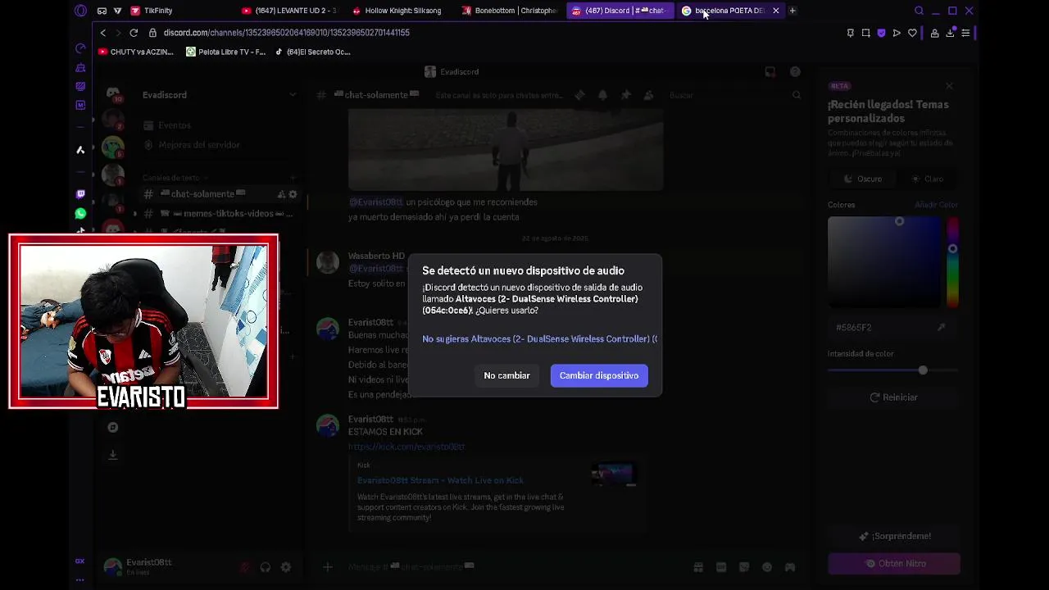This screenshot has width=1049, height=590.
Task: Click the Añadir Color link
Action: coord(936,205)
